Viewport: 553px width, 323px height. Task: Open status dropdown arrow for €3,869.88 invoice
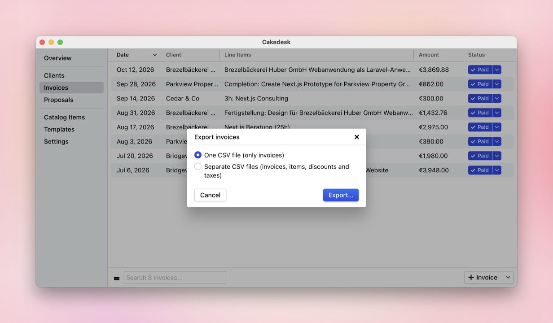point(497,70)
